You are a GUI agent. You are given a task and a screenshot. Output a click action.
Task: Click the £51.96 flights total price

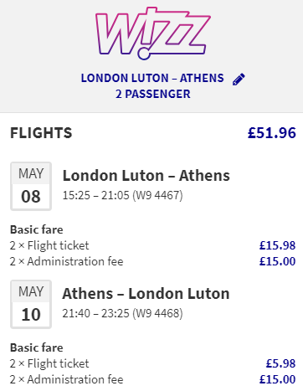click(272, 133)
